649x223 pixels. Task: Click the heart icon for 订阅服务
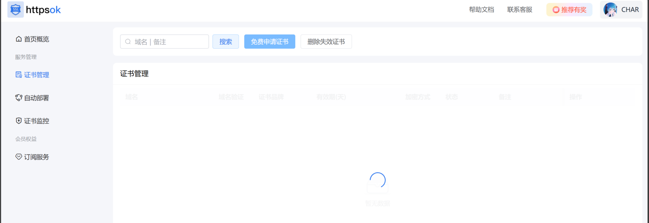click(x=19, y=157)
